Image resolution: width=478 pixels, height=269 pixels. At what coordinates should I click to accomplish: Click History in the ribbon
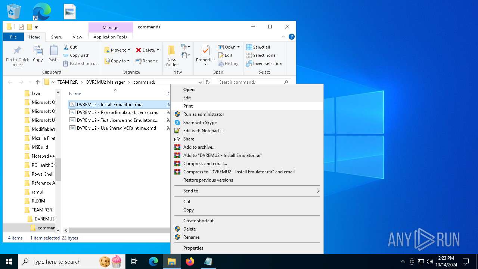(228, 64)
